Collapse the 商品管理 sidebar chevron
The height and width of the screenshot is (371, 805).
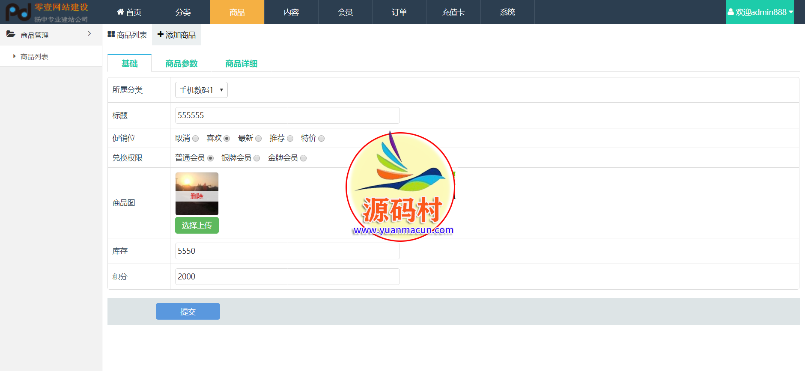[89, 34]
